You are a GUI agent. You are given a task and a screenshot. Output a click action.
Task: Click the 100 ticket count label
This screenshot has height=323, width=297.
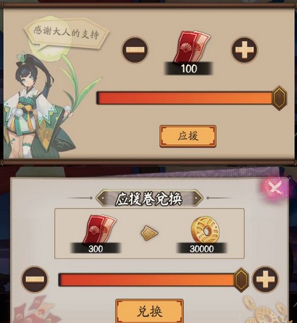click(x=189, y=68)
